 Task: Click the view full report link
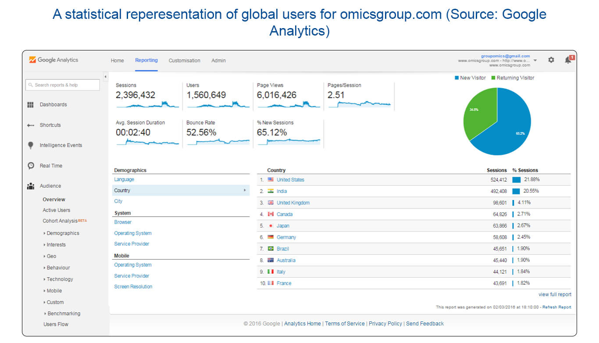coord(555,295)
